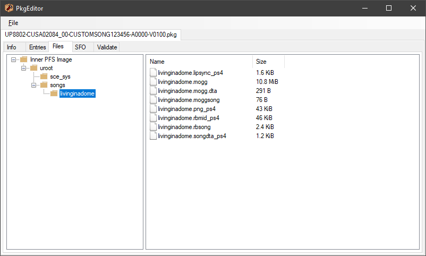Minimize the PkgEditor window
The height and width of the screenshot is (256, 426).
[365, 8]
